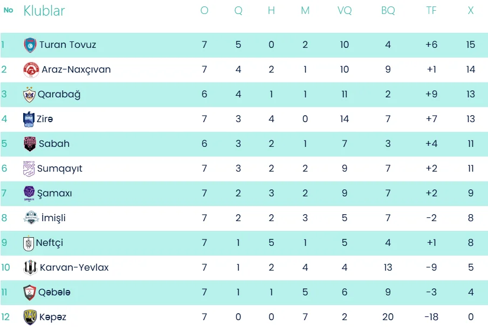
Task: Open the Karvan-Yevlax team name link
Action: pyautogui.click(x=74, y=267)
